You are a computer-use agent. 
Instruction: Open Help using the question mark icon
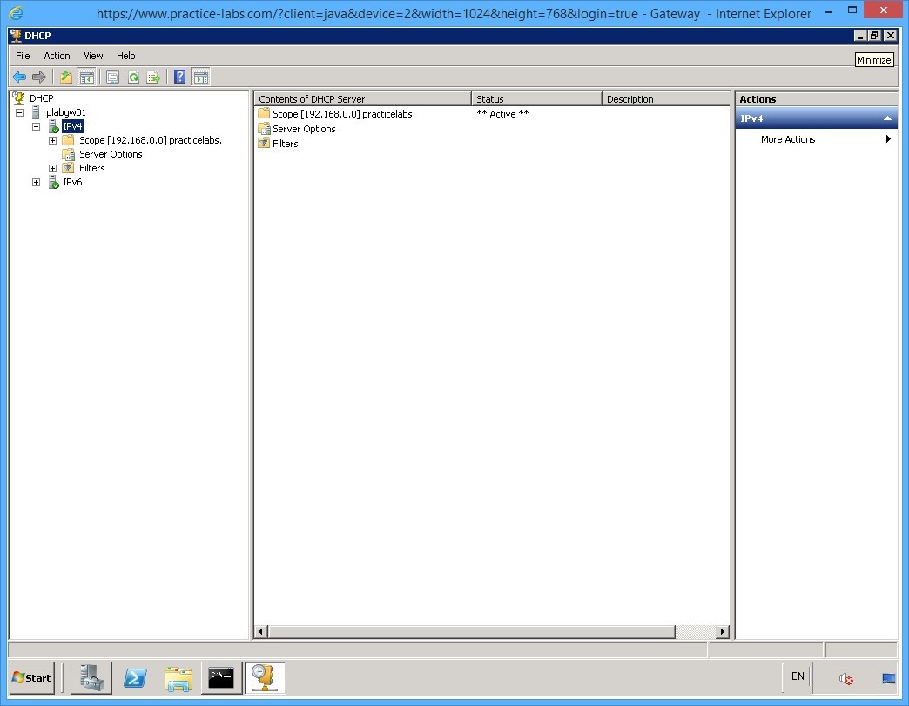coord(179,77)
